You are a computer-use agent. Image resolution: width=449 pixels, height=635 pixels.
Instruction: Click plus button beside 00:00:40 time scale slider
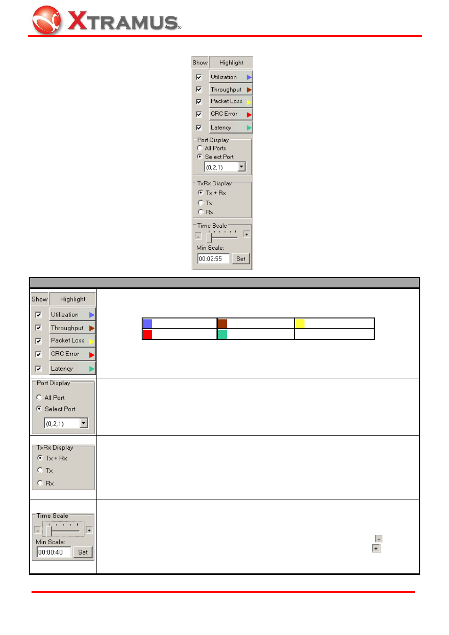click(x=89, y=530)
